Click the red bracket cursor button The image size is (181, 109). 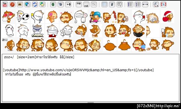163,4
